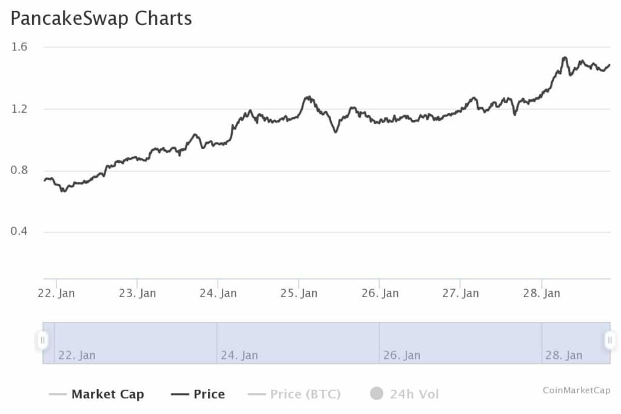
Task: Click the 1.6 y-axis label
Action: pyautogui.click(x=20, y=47)
